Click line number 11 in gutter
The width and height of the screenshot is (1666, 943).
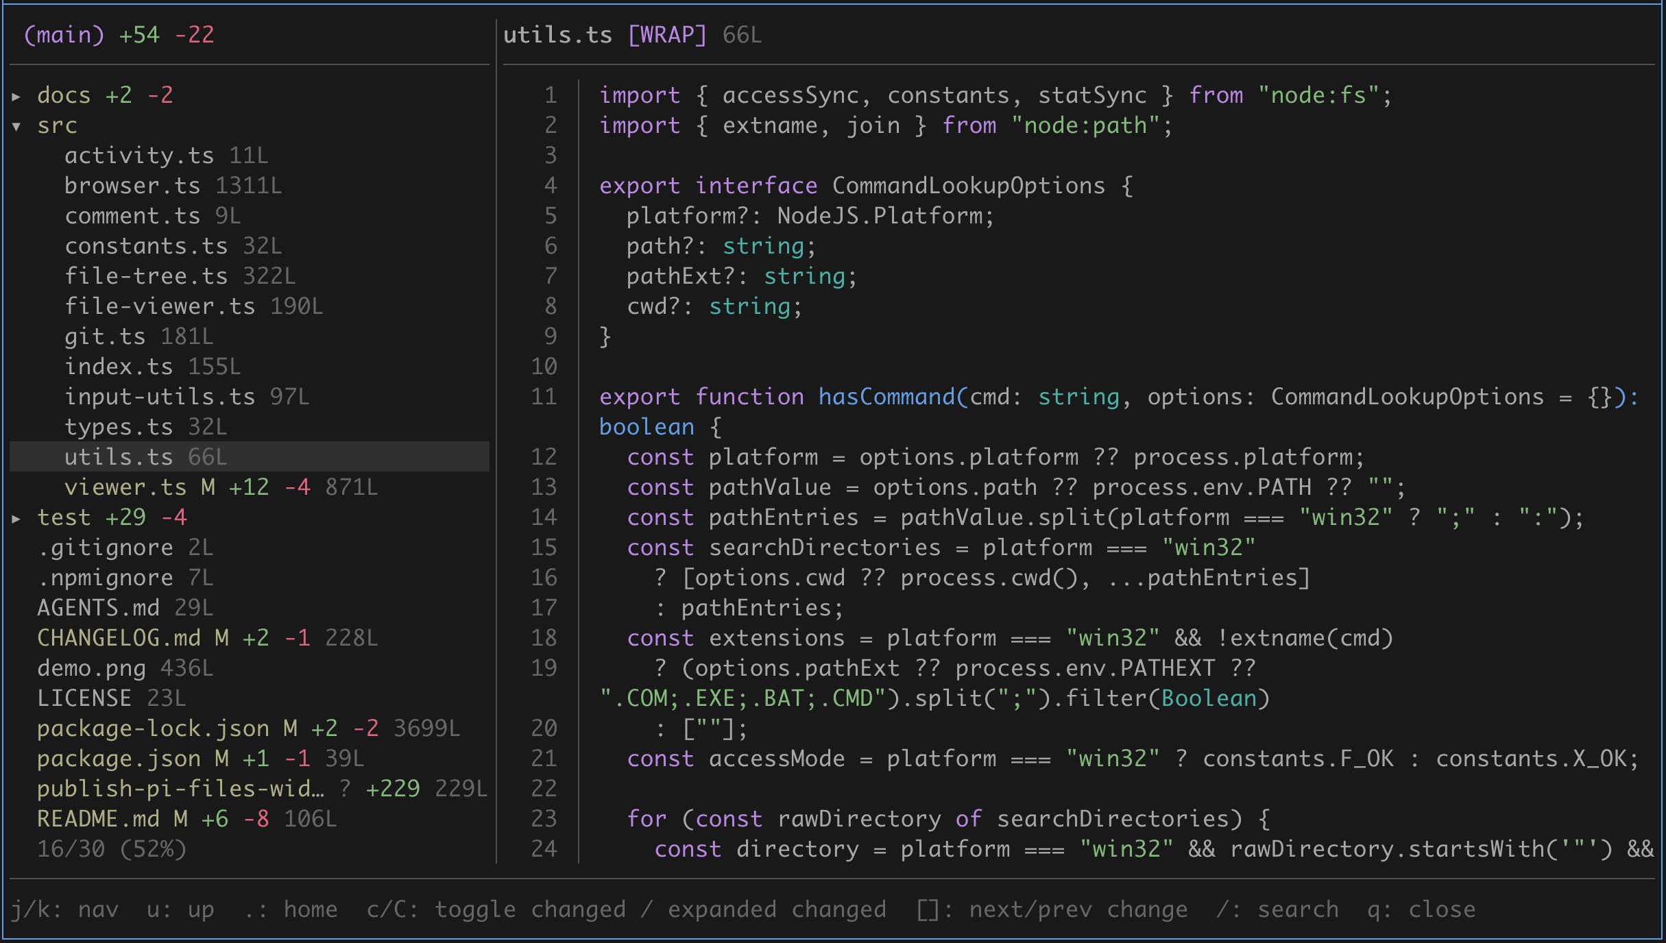click(x=544, y=397)
